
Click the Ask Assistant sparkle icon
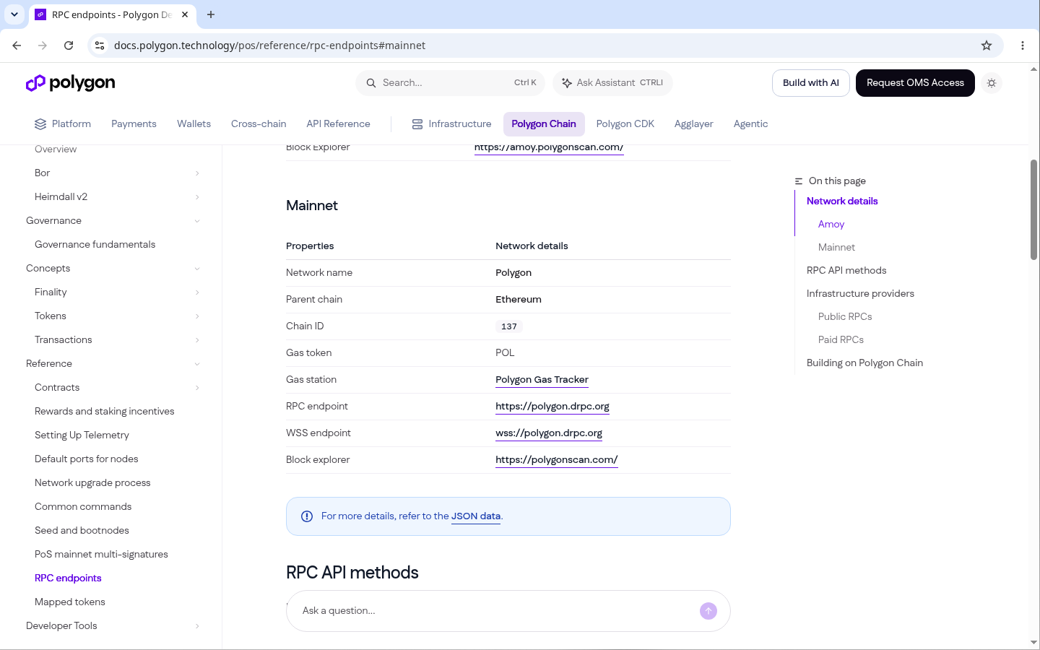pos(567,83)
